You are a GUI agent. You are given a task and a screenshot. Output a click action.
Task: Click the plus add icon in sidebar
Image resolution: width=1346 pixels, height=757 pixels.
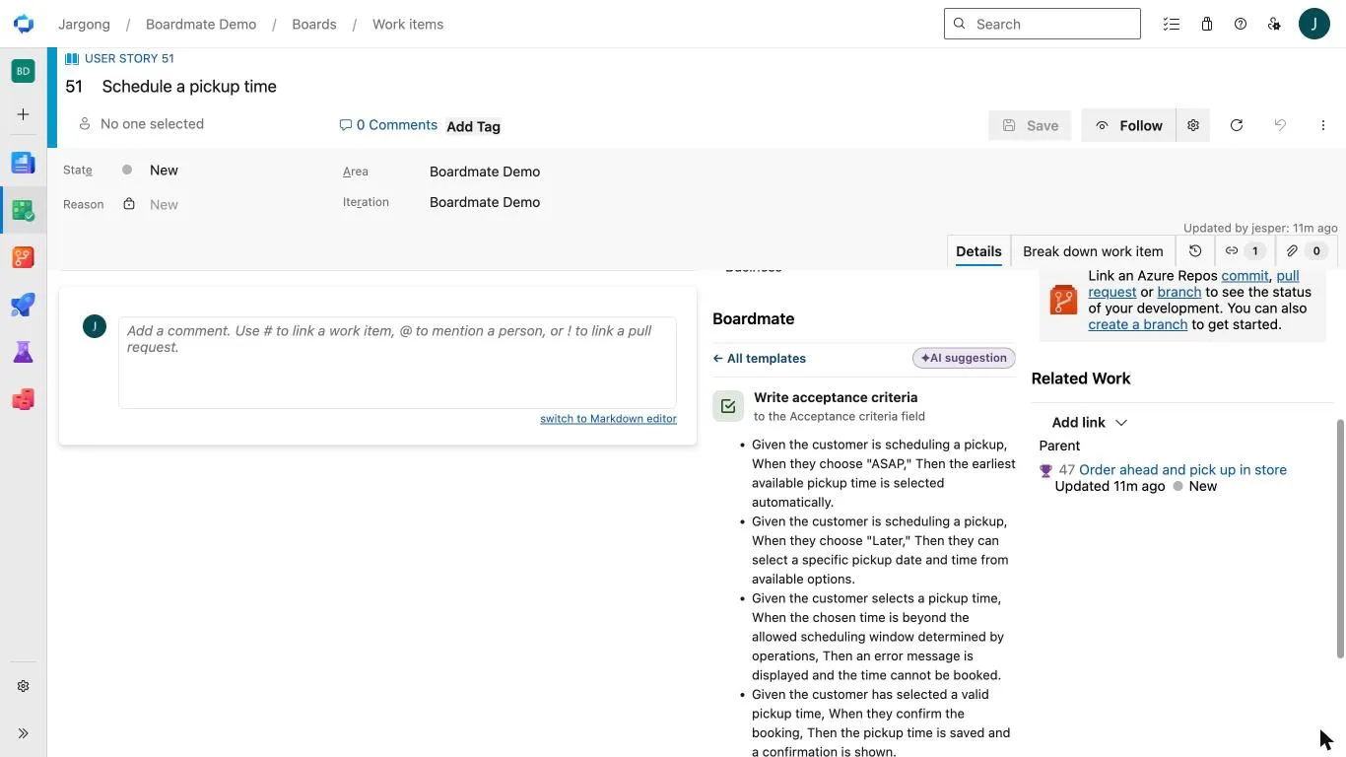pyautogui.click(x=23, y=114)
